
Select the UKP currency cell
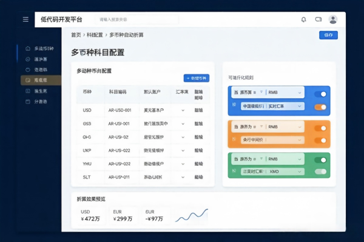coord(87,151)
